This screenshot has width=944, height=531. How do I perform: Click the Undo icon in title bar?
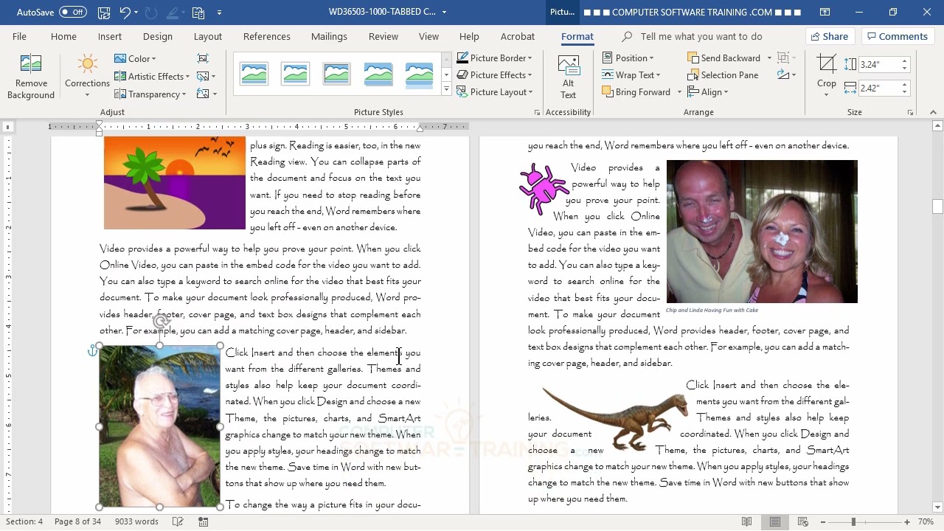tap(125, 13)
